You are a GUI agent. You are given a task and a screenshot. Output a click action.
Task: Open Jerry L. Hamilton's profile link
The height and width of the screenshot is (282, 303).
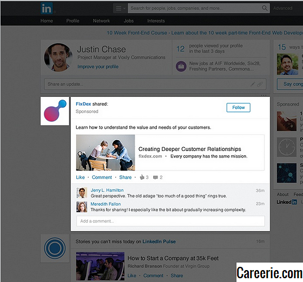point(107,190)
